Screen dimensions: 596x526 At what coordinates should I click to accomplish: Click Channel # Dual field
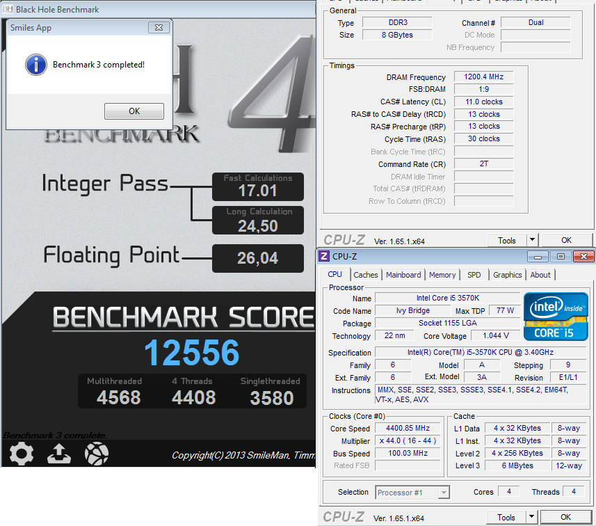pyautogui.click(x=536, y=22)
